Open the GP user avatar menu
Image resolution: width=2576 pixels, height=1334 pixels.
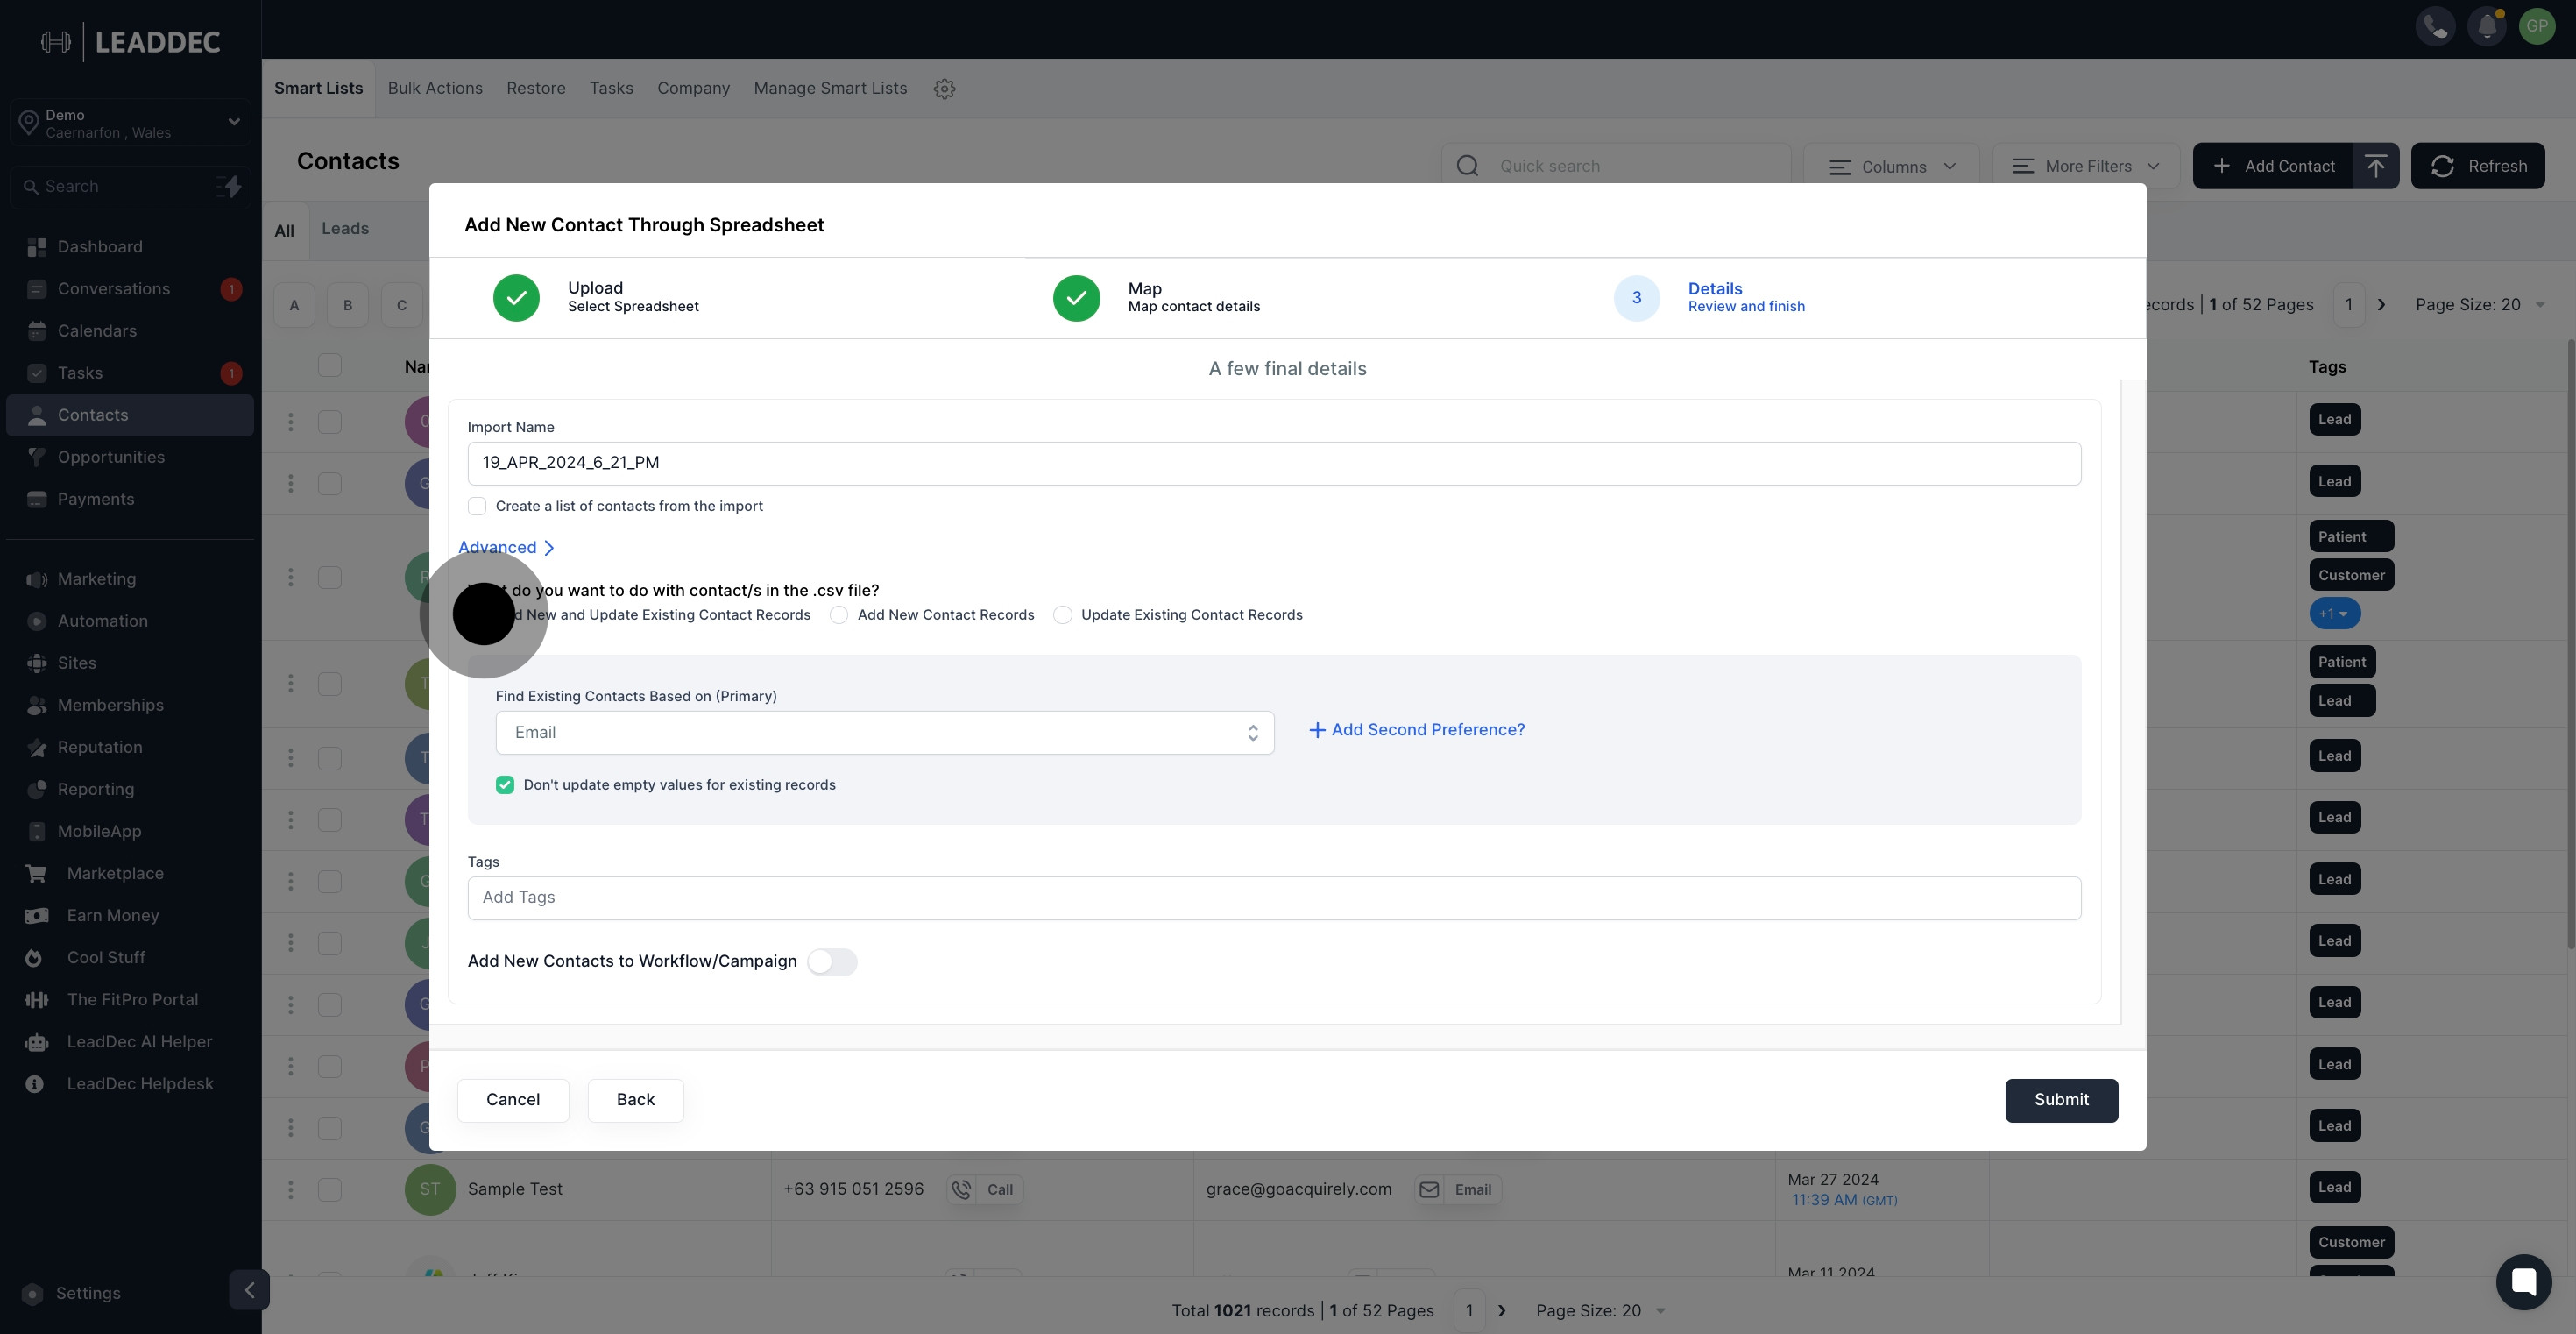tap(2537, 26)
